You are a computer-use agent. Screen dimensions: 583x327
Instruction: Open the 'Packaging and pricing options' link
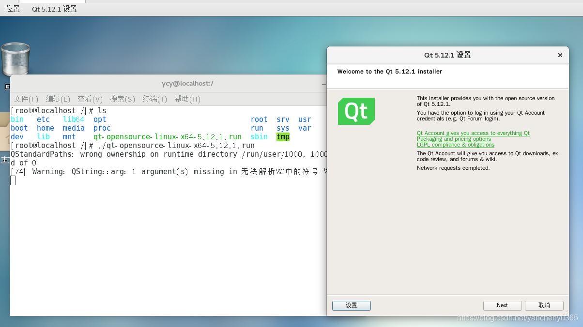[454, 139]
